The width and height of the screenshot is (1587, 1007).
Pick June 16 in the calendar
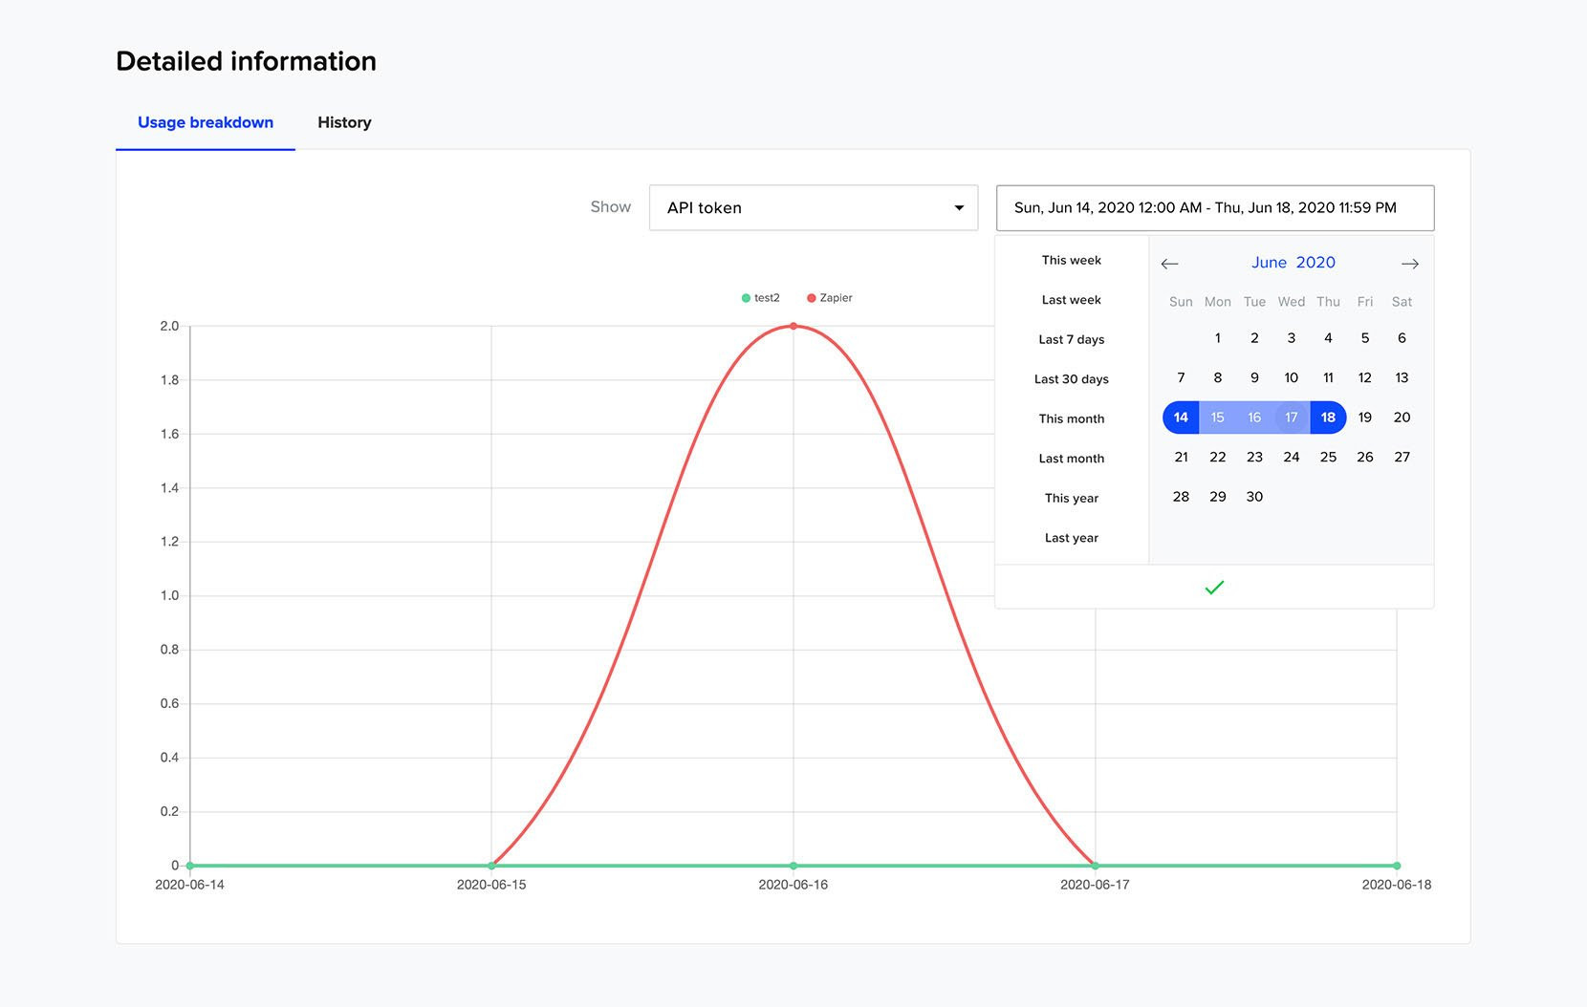pos(1254,418)
